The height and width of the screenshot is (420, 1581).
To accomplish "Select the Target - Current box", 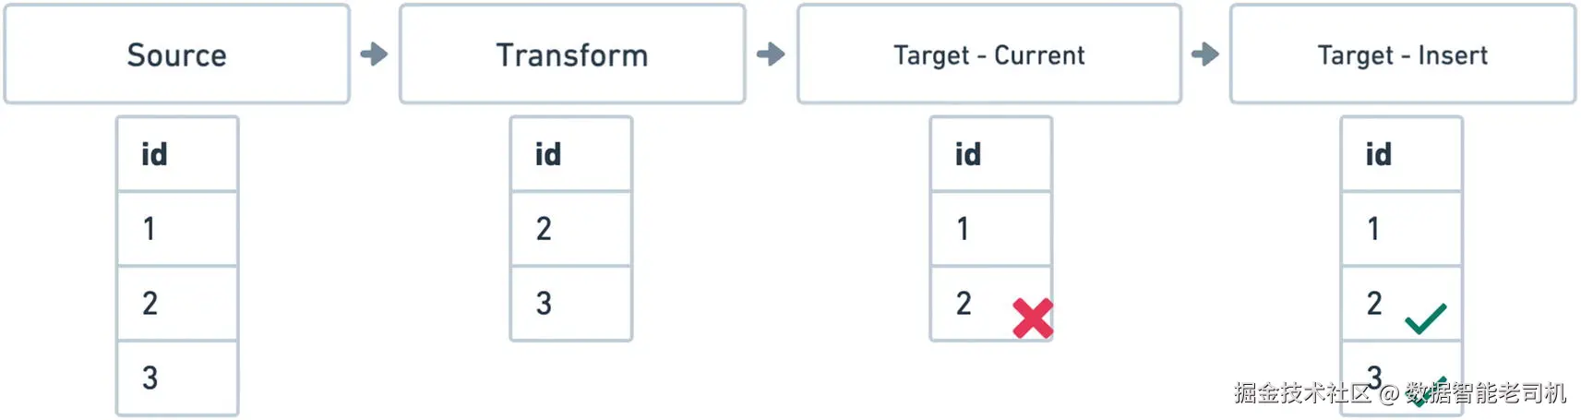I will coord(989,54).
